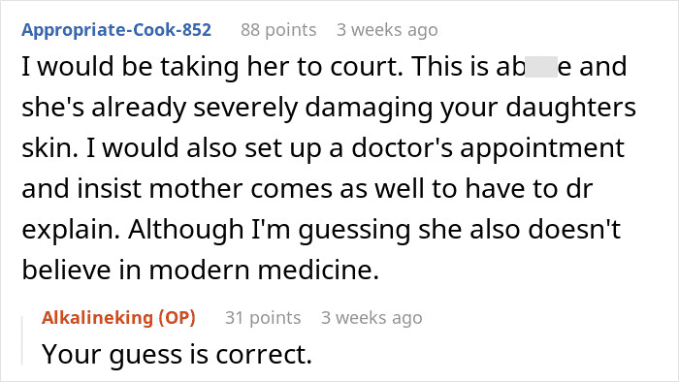Click the words 'doctor's appointment'

point(488,148)
